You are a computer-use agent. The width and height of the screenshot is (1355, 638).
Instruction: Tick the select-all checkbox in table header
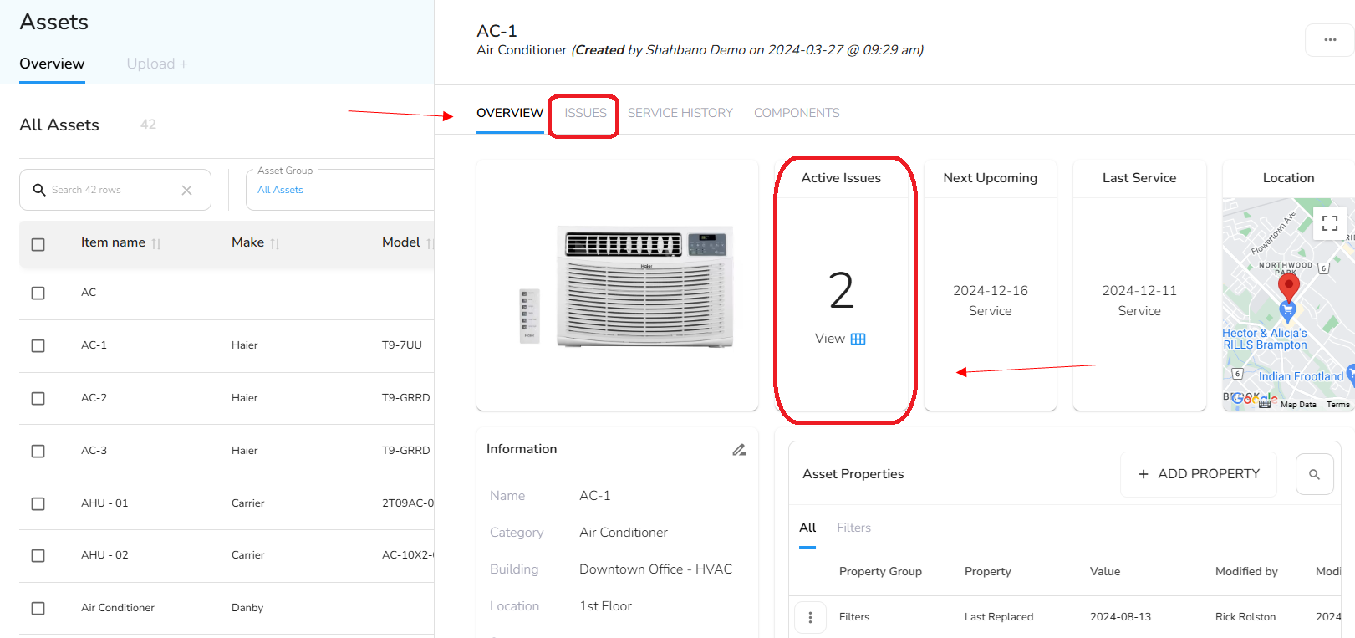38,244
